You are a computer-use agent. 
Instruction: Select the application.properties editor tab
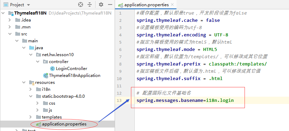146,5
